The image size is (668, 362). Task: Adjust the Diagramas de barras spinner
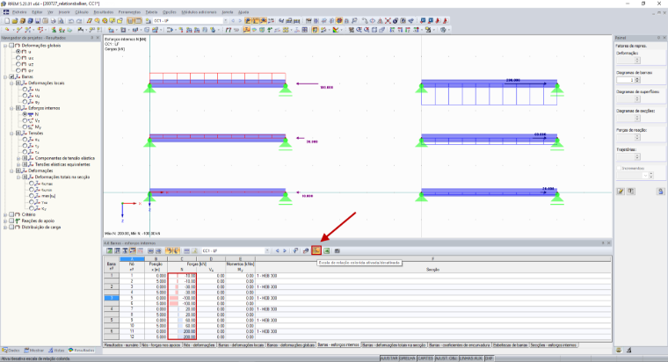point(637,80)
